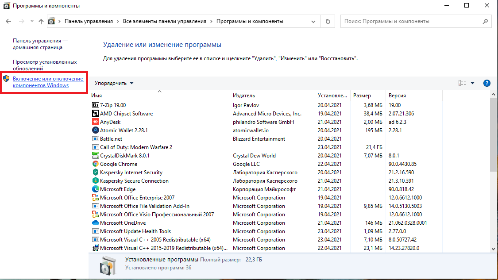Image resolution: width=498 pixels, height=280 pixels.
Task: Click the vertical scrollbar of program list
Action: point(493,133)
